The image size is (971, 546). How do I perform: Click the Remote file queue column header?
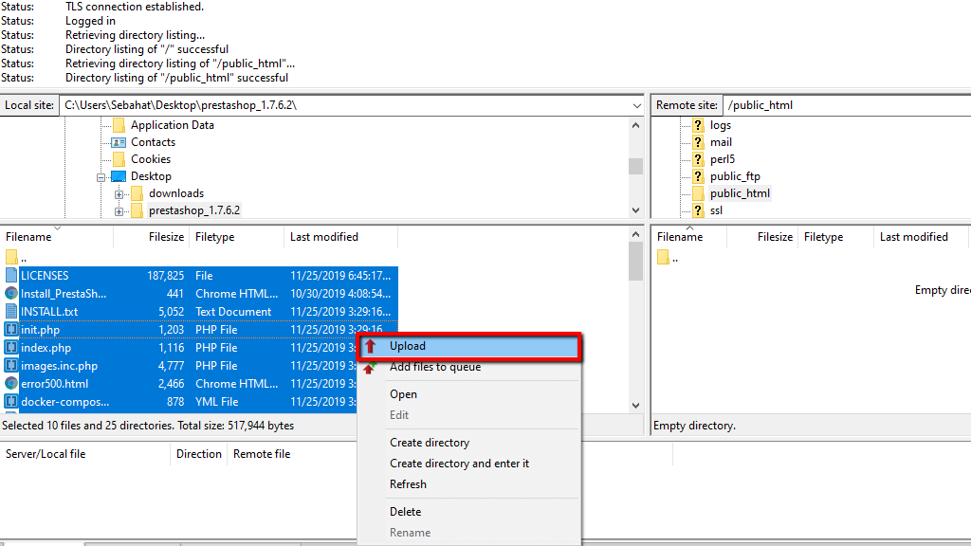tap(262, 454)
